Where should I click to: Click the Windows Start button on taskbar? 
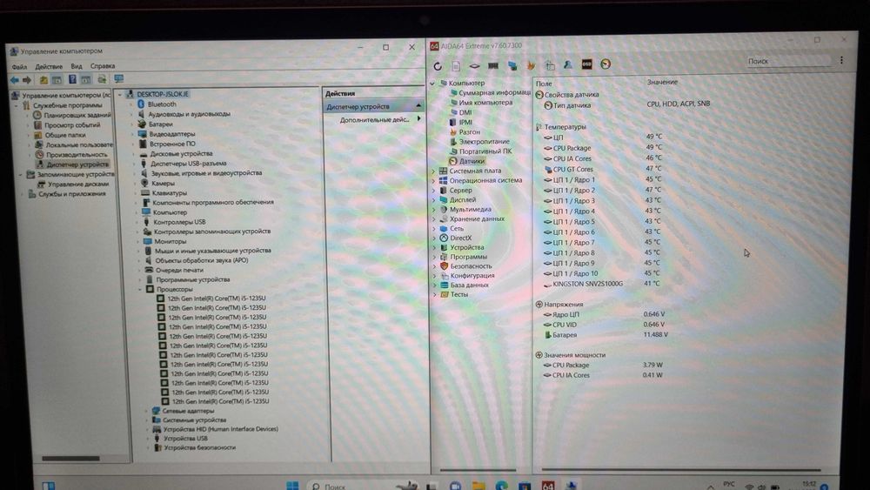pos(292,486)
